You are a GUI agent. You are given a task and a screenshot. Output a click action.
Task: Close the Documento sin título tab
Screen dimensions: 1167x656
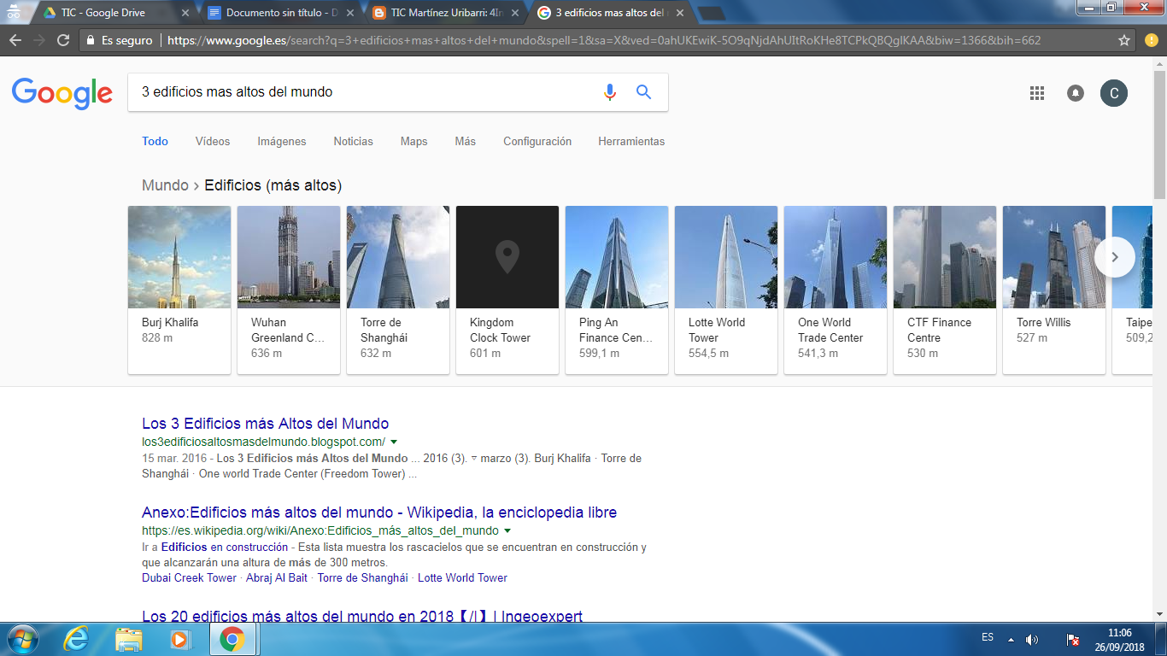(351, 13)
